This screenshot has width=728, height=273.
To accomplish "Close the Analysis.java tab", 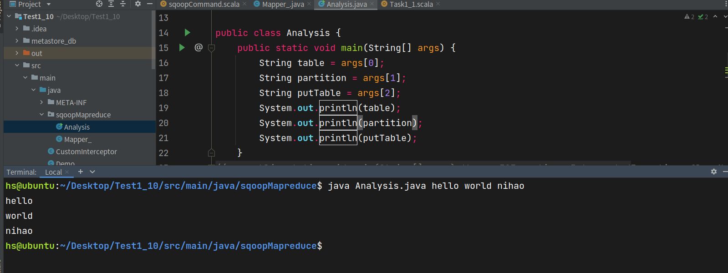I will (372, 4).
